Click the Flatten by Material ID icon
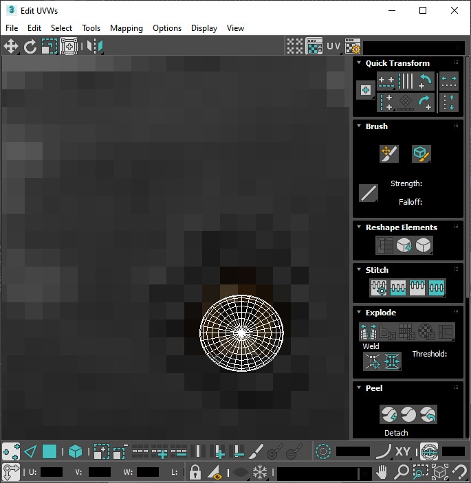471x483 pixels. tap(426, 332)
